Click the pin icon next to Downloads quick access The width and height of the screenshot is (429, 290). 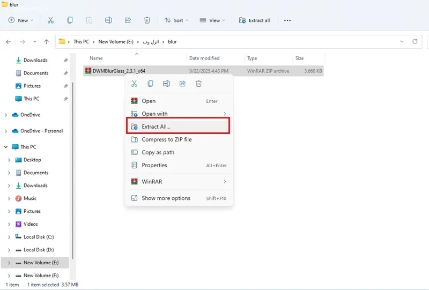point(65,60)
